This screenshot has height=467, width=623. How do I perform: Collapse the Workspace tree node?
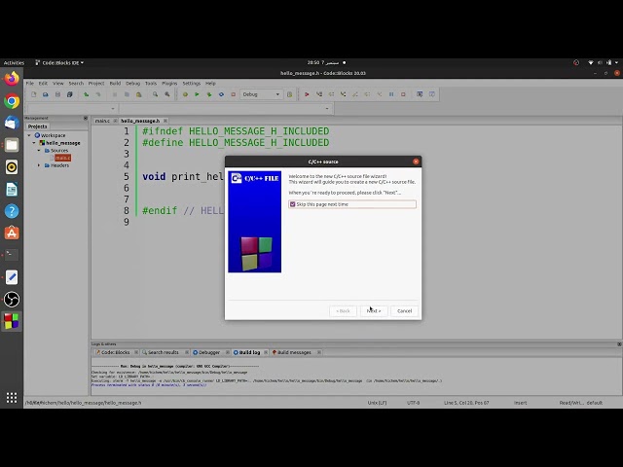pyautogui.click(x=29, y=135)
